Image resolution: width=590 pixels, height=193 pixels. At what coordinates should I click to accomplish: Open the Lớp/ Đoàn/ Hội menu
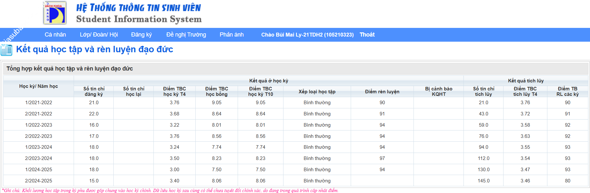pos(99,35)
